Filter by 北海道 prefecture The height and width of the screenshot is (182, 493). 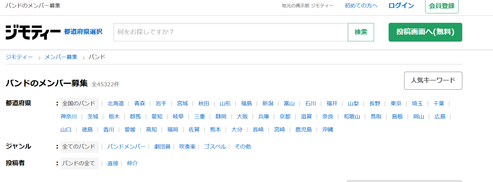(116, 104)
